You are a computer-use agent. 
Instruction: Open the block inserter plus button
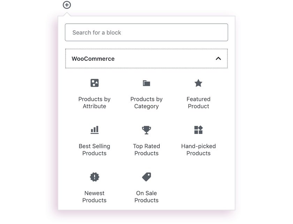tap(66, 5)
